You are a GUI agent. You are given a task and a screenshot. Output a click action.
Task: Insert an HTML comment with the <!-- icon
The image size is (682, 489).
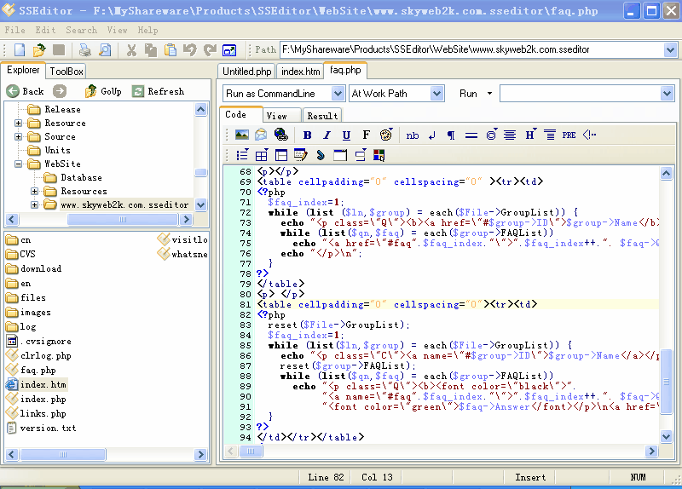pyautogui.click(x=589, y=135)
